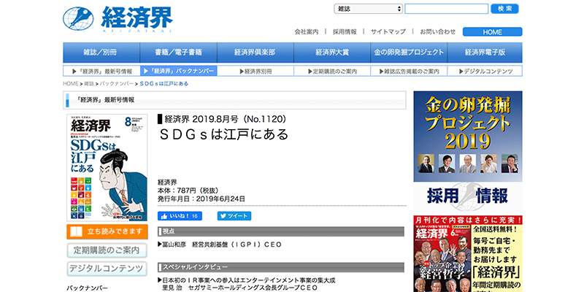Image resolution: width=584 pixels, height=292 pixels.
Task: Click the デジタルコンテンツ sidebar button
Action: coord(107,269)
